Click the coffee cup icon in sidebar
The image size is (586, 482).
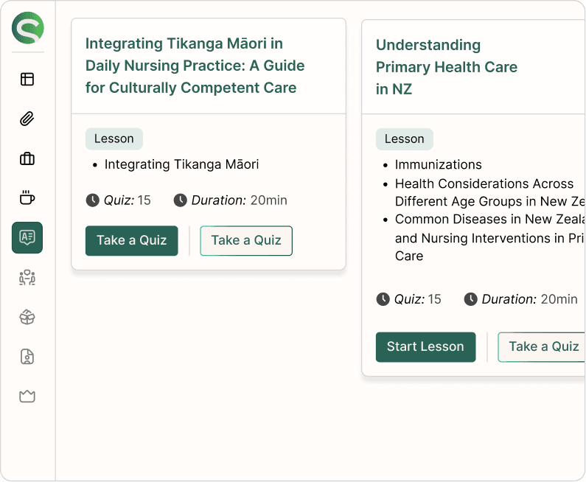27,198
